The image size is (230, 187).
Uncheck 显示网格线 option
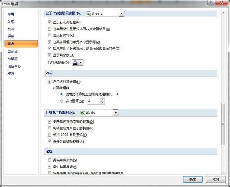coord(49,55)
